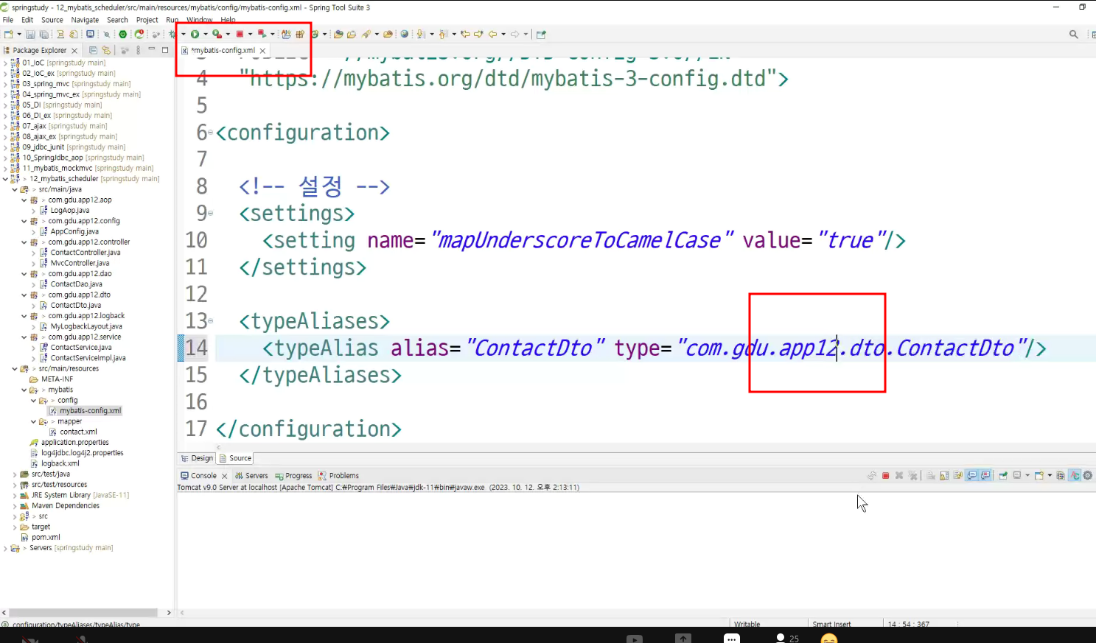Select logback.xml in the resources folder
The height and width of the screenshot is (643, 1096).
tap(60, 464)
